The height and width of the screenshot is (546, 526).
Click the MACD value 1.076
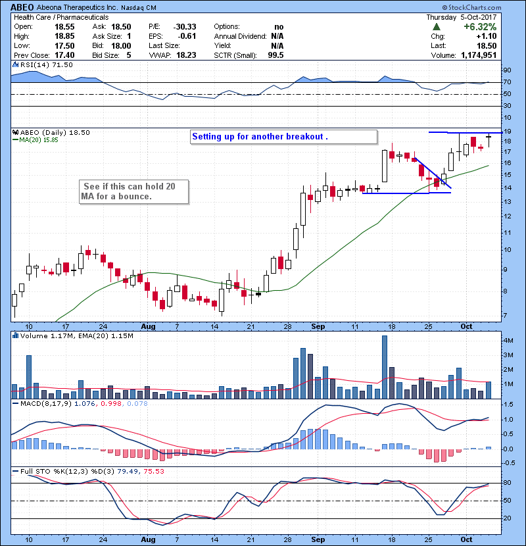click(x=85, y=404)
